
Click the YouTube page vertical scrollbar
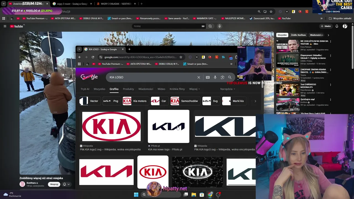352,47
